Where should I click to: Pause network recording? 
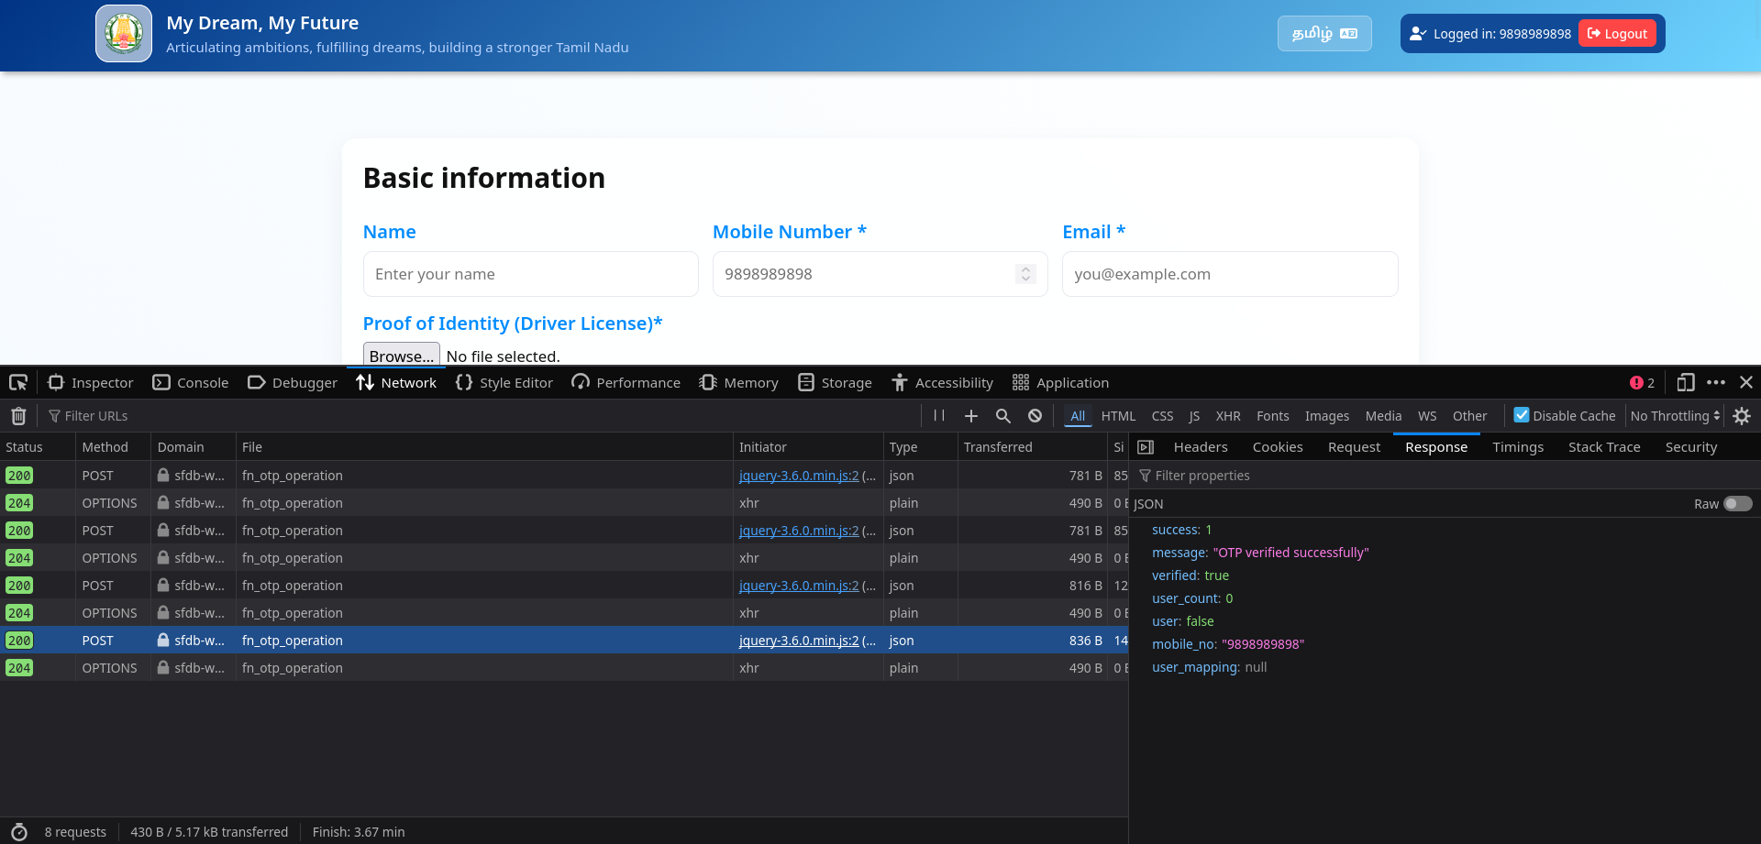[x=938, y=416]
